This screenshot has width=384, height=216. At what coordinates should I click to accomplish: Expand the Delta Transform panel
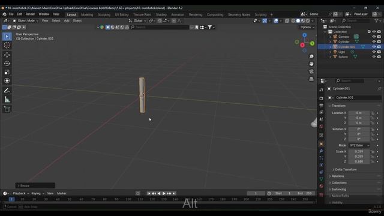346,169
